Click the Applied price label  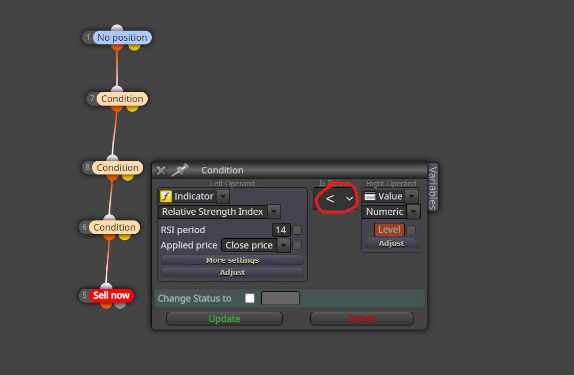(189, 245)
